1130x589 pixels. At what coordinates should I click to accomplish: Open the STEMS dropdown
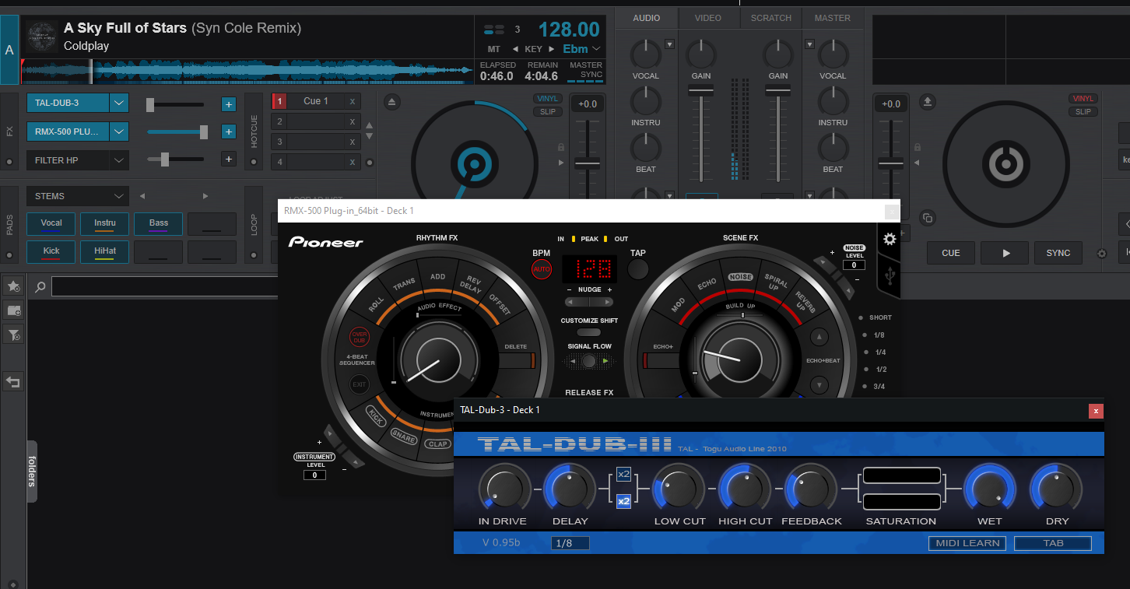click(118, 195)
